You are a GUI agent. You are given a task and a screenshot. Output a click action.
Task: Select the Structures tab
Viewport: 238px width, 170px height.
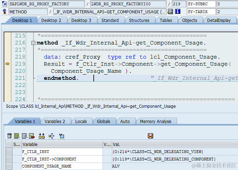(139, 20)
